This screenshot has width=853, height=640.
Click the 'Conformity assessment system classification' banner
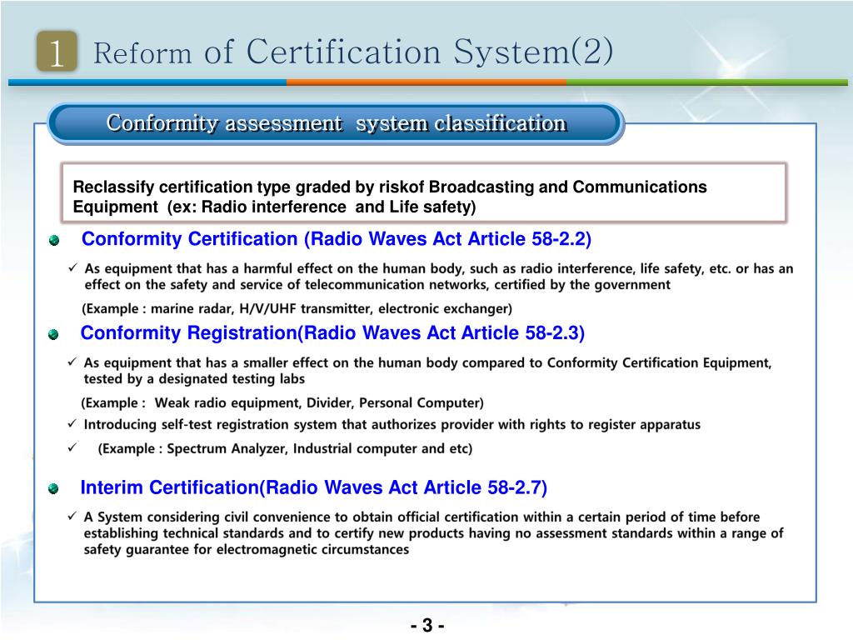click(x=336, y=123)
